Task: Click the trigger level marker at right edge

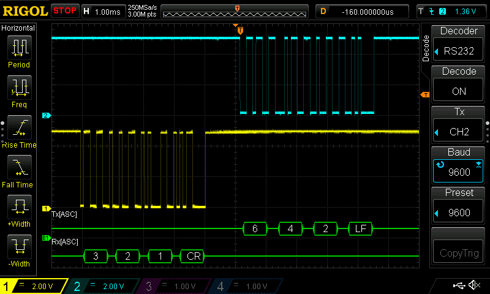Action: pos(425,95)
